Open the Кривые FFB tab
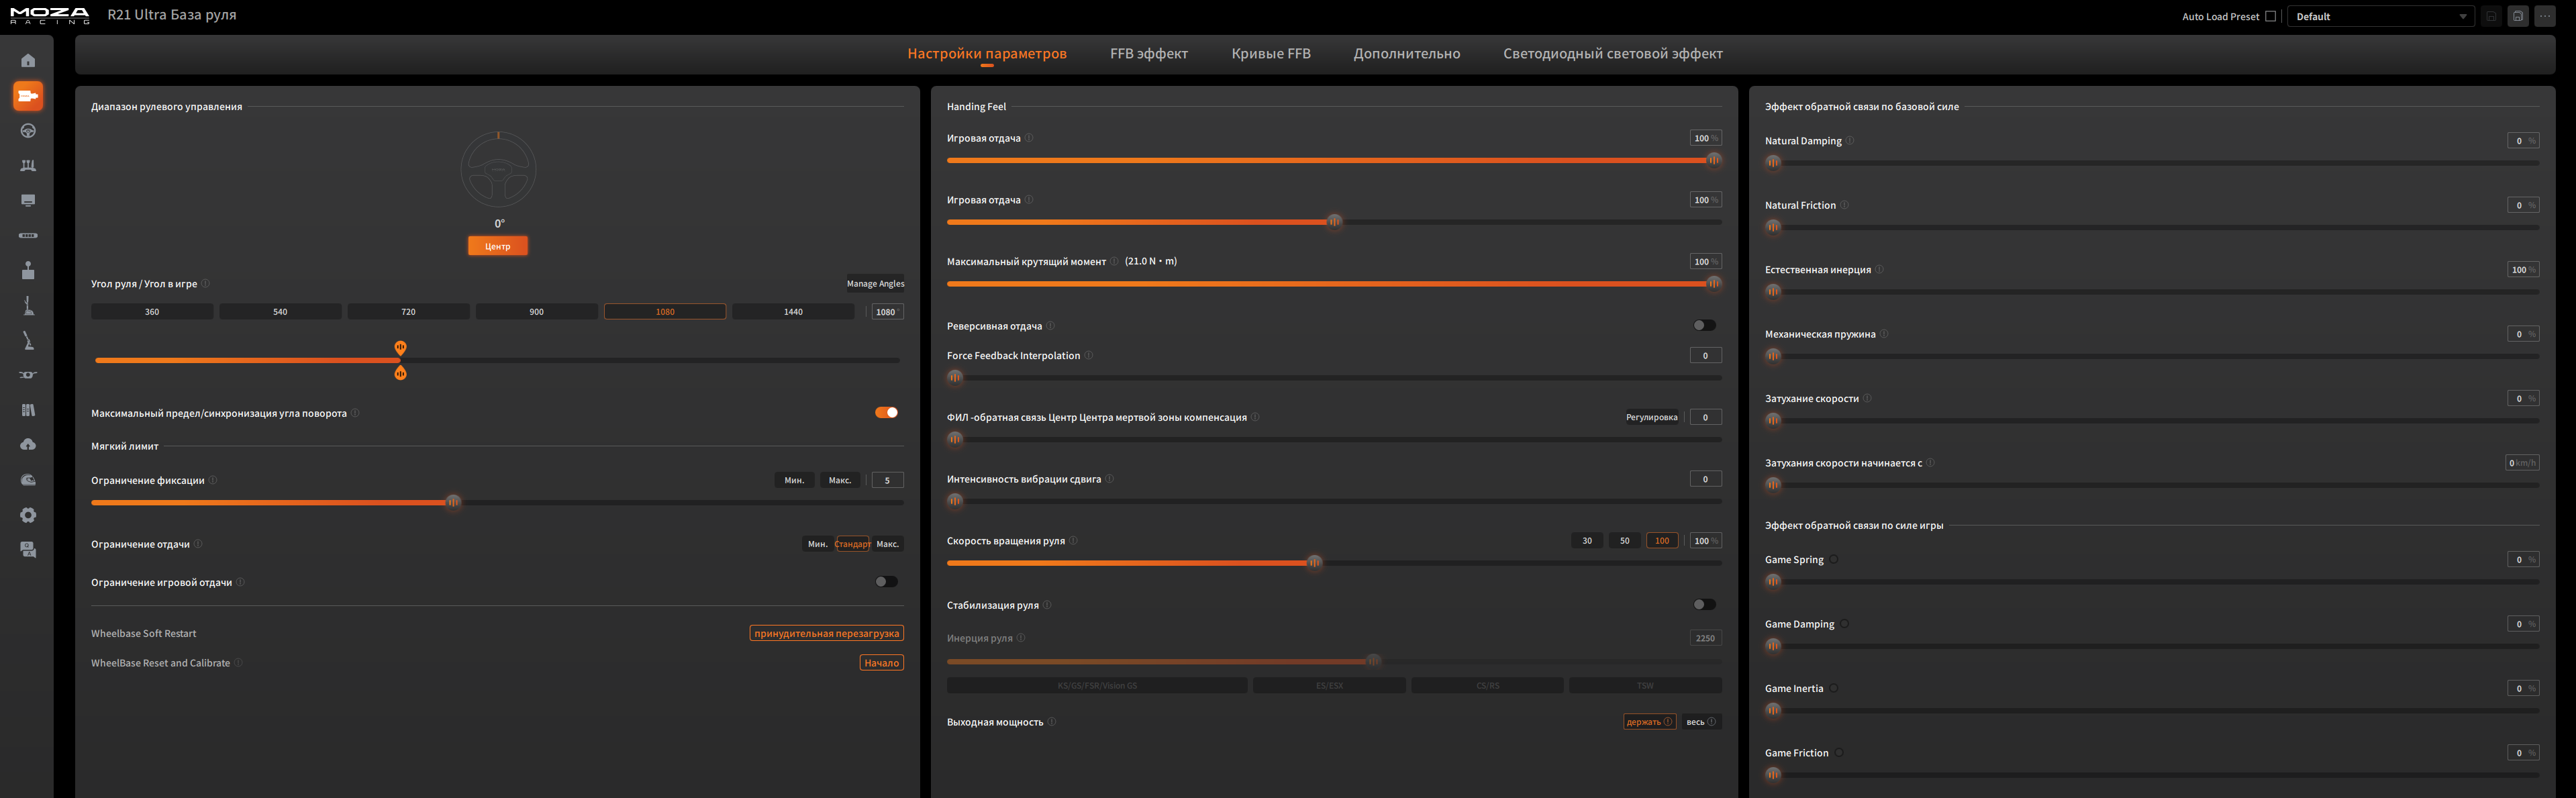Viewport: 2576px width, 798px height. (1270, 54)
